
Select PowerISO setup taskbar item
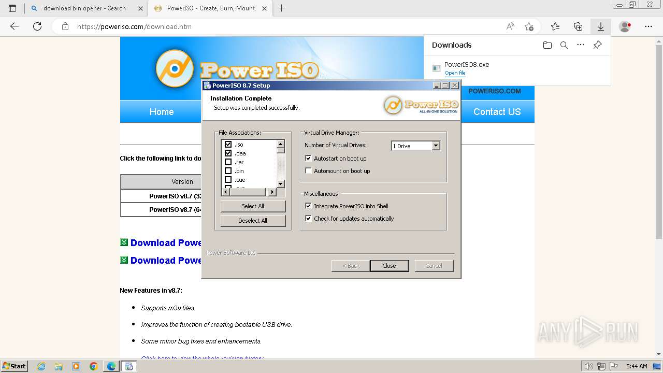point(129,366)
